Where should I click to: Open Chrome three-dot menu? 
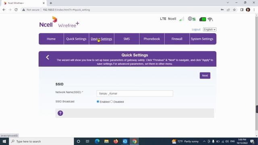[254, 10]
